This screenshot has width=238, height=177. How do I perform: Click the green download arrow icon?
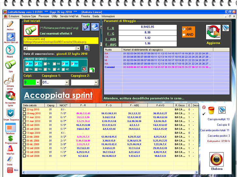(x=92, y=70)
